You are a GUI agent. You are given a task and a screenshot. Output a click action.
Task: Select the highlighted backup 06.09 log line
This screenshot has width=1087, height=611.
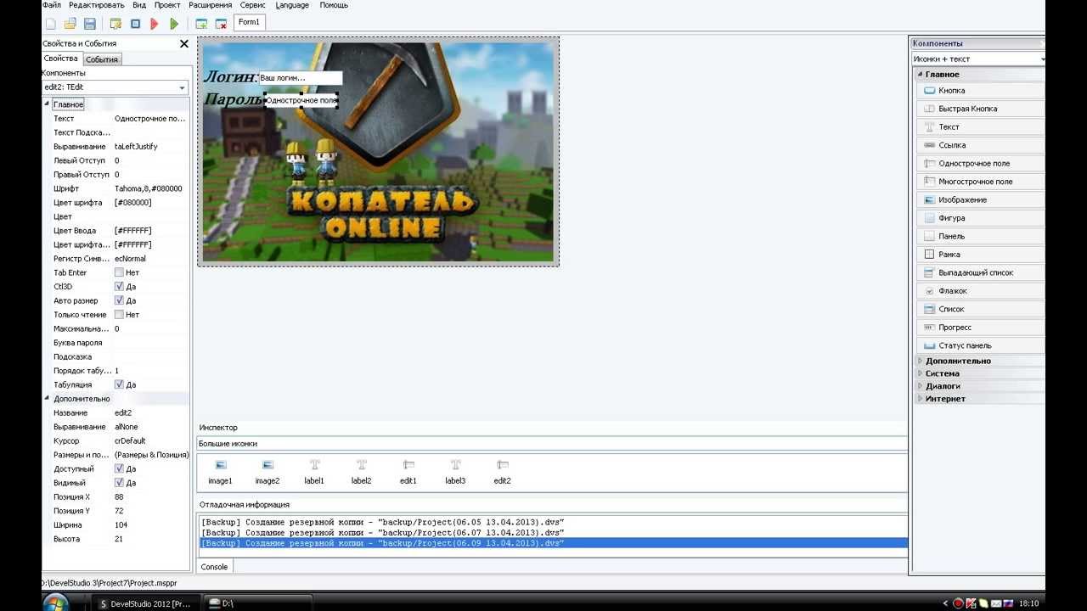tap(553, 543)
